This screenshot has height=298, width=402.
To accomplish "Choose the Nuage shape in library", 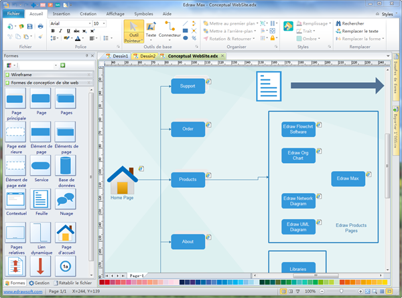I will tap(66, 199).
